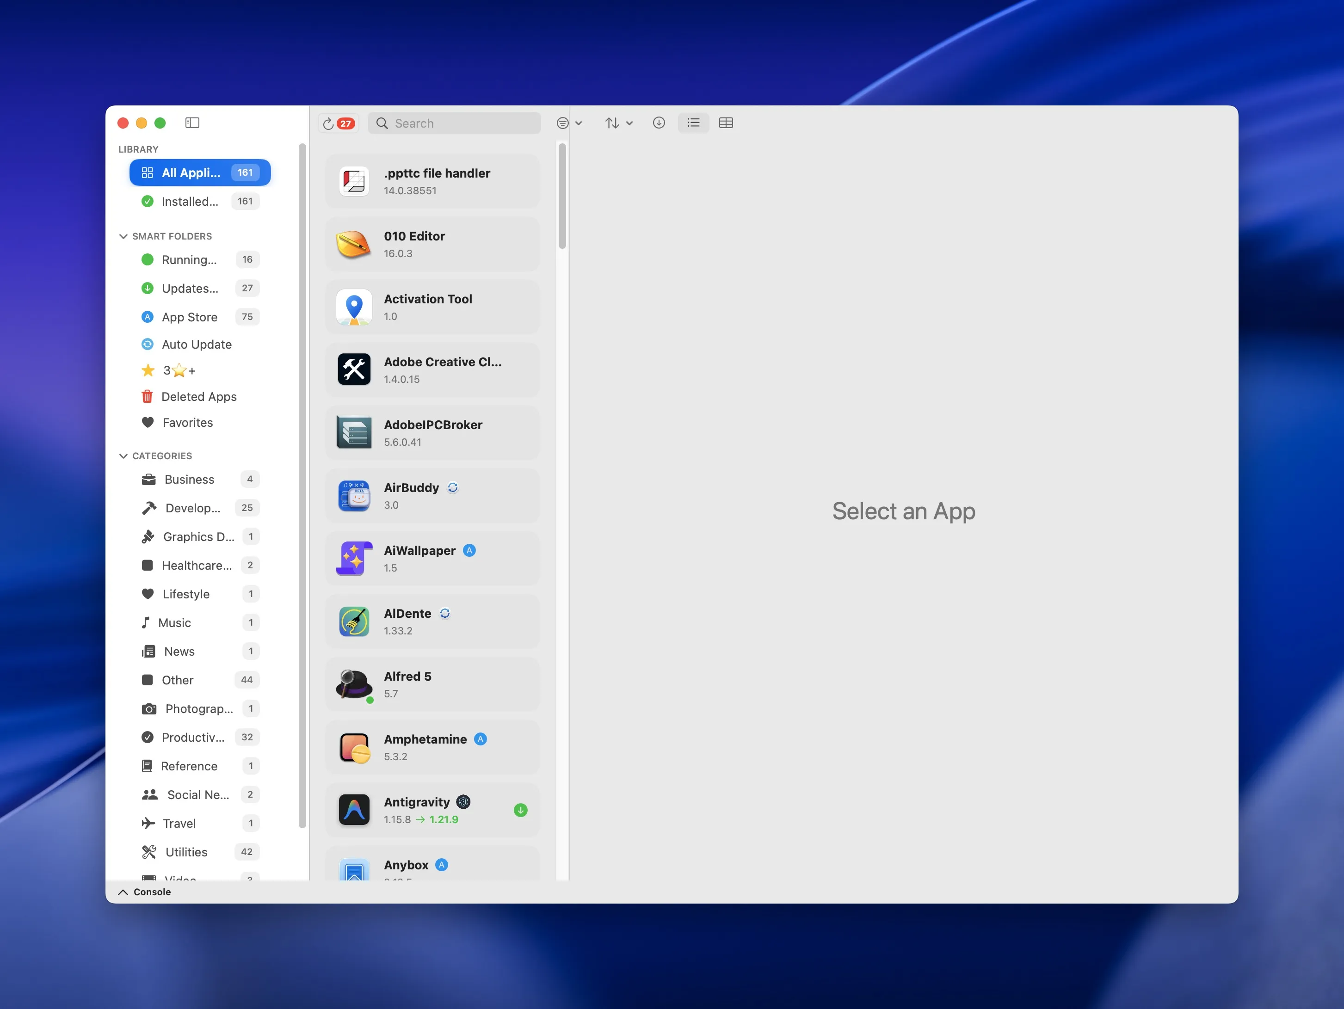The image size is (1344, 1009).
Task: Open the Favorites folder
Action: coord(186,422)
